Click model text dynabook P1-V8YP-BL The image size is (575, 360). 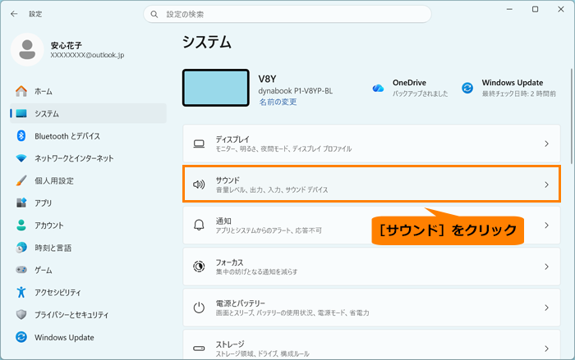point(295,91)
